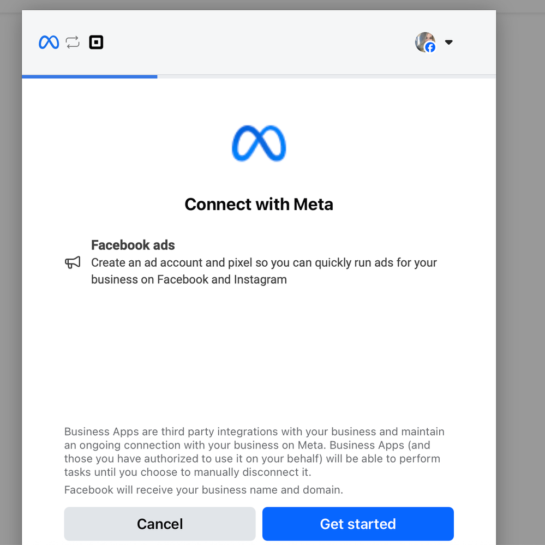Click the small Meta logo in header
Screen dimensions: 545x545
(x=49, y=42)
